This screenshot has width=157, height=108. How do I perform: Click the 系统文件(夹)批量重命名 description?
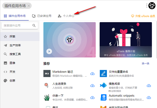coord(121,76)
